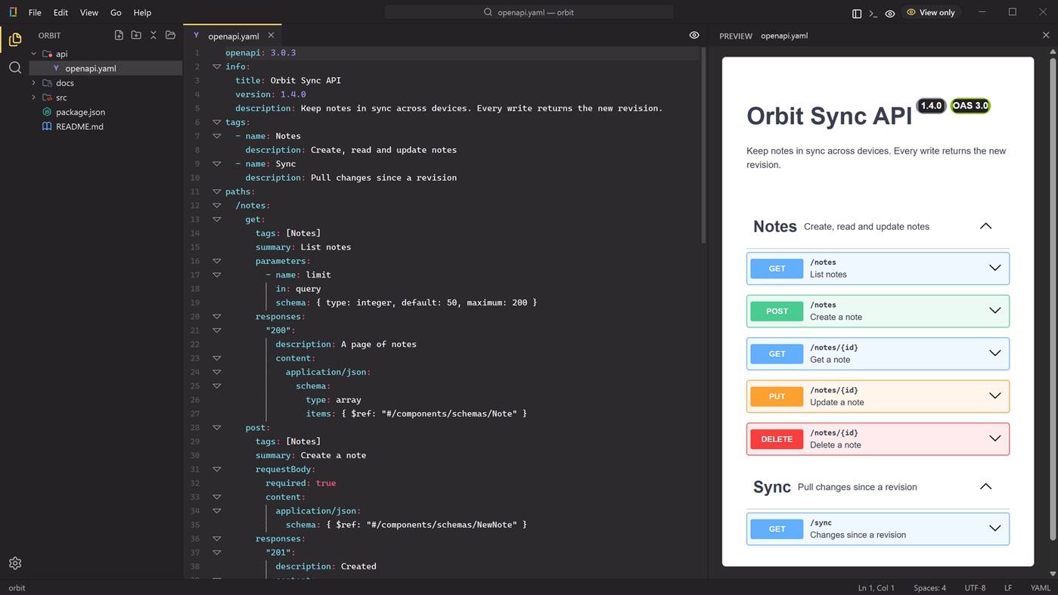The height and width of the screenshot is (595, 1058).
Task: Expand the POST /notes Create a note operation
Action: (x=878, y=311)
